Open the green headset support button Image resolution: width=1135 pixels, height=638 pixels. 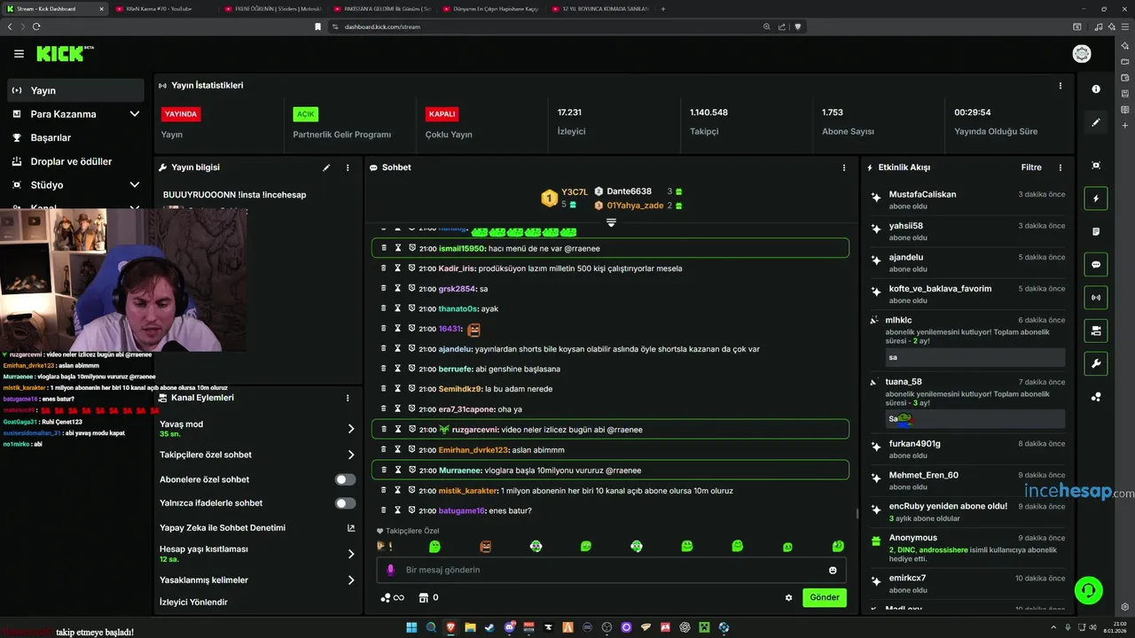[1088, 589]
